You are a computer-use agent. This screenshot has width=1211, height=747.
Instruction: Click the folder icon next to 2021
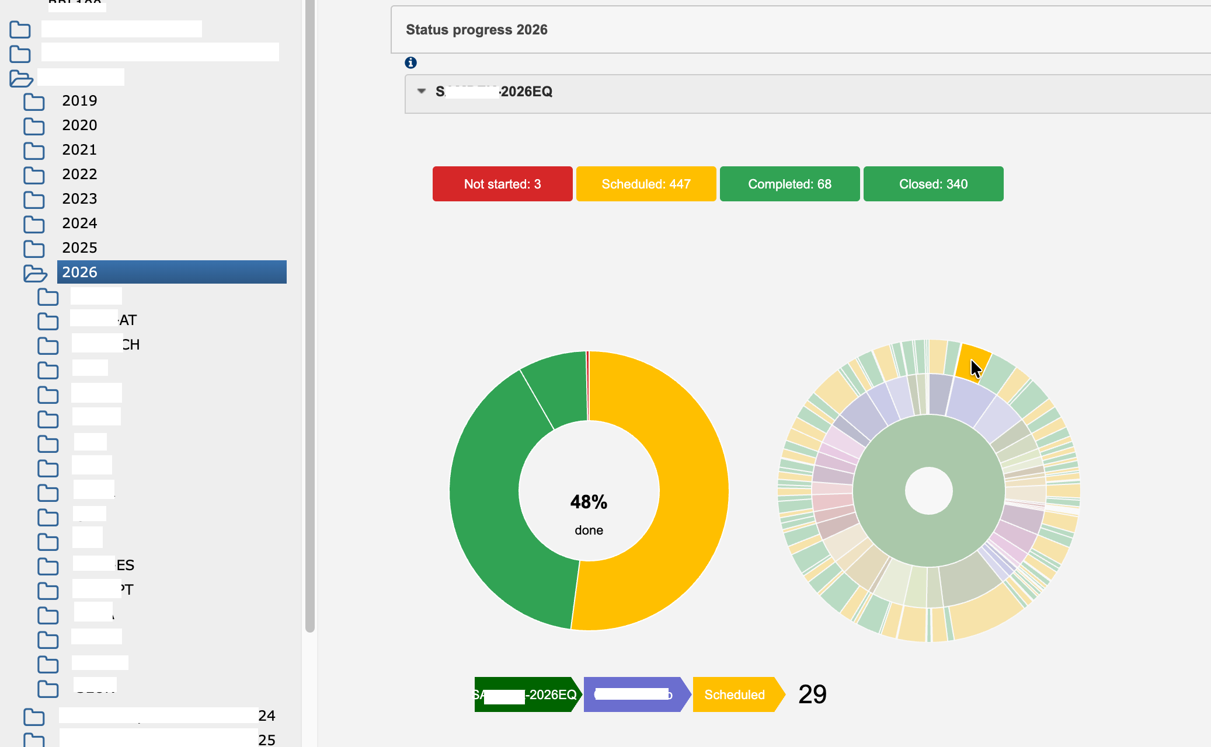[34, 150]
